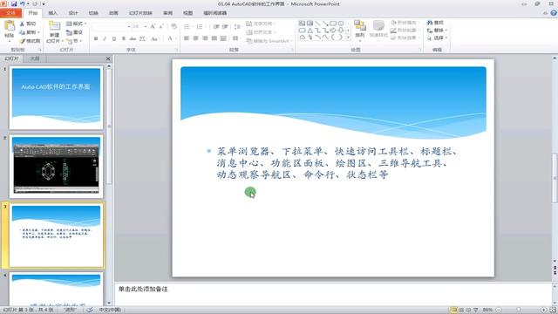The image size is (558, 314).
Task: Pick the Text Box shape in the shapes gallery
Action: coord(303,24)
